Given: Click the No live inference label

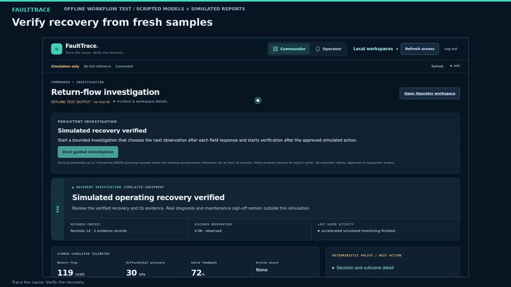Looking at the screenshot, I should coord(97,66).
